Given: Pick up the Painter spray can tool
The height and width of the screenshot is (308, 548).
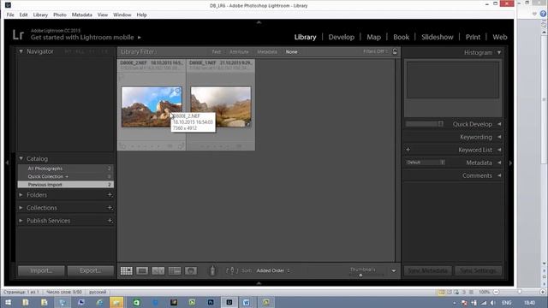Looking at the screenshot, I should point(212,270).
